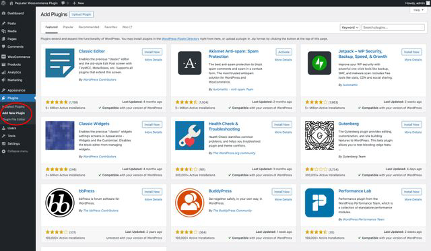
Task: Install the Performance Lab plugin
Action: pos(411,192)
